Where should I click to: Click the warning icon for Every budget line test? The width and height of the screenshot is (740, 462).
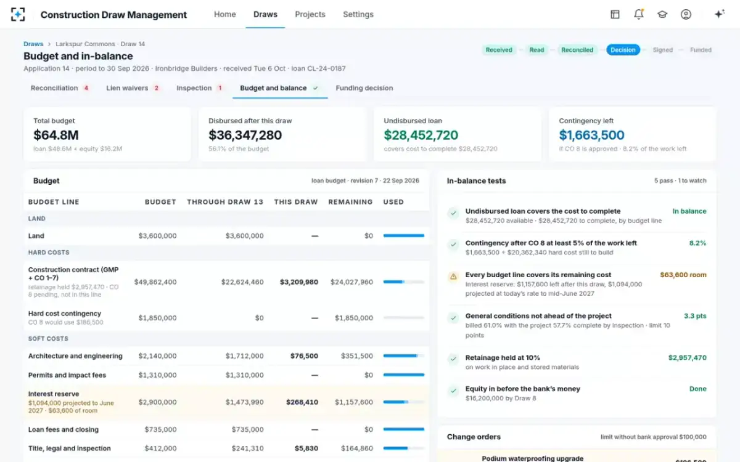[453, 277]
